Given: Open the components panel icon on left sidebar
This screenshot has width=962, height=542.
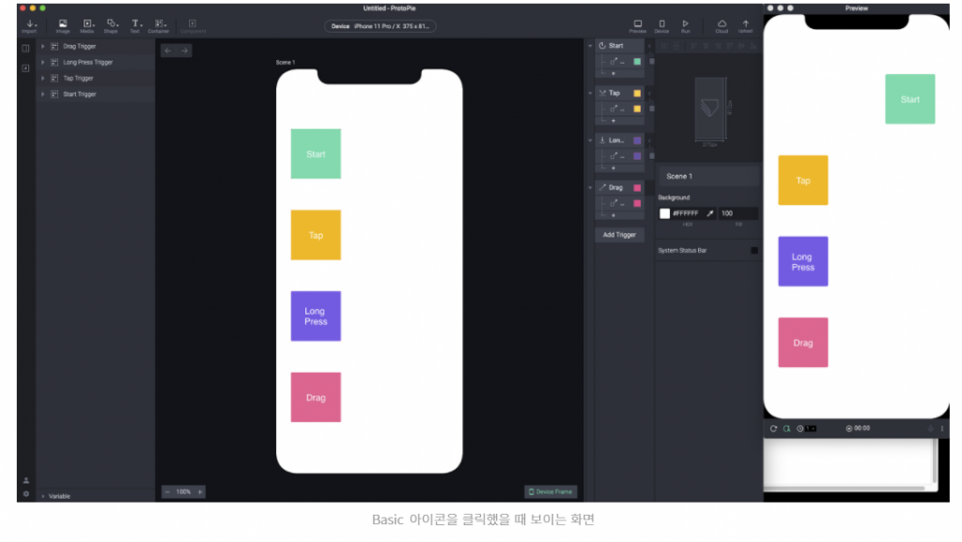Looking at the screenshot, I should tap(25, 68).
